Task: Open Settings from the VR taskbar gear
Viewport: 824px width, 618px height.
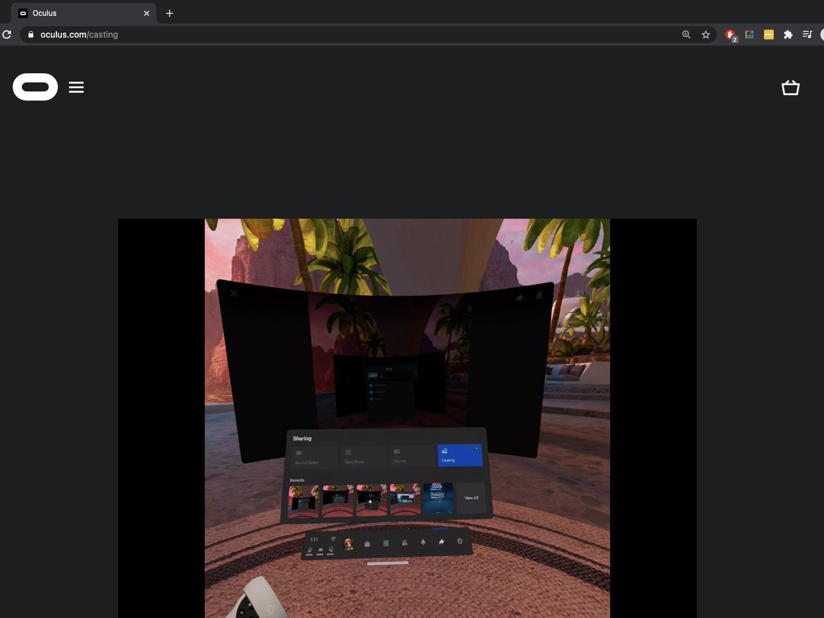Action: pos(460,540)
